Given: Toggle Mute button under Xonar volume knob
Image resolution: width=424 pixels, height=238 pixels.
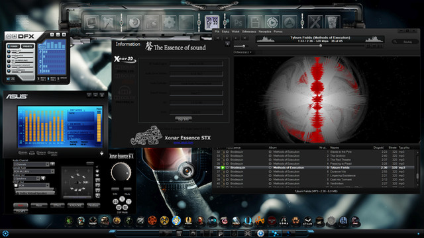Looking at the screenshot, I should [127, 190].
